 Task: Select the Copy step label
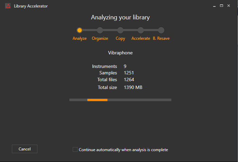[120, 38]
